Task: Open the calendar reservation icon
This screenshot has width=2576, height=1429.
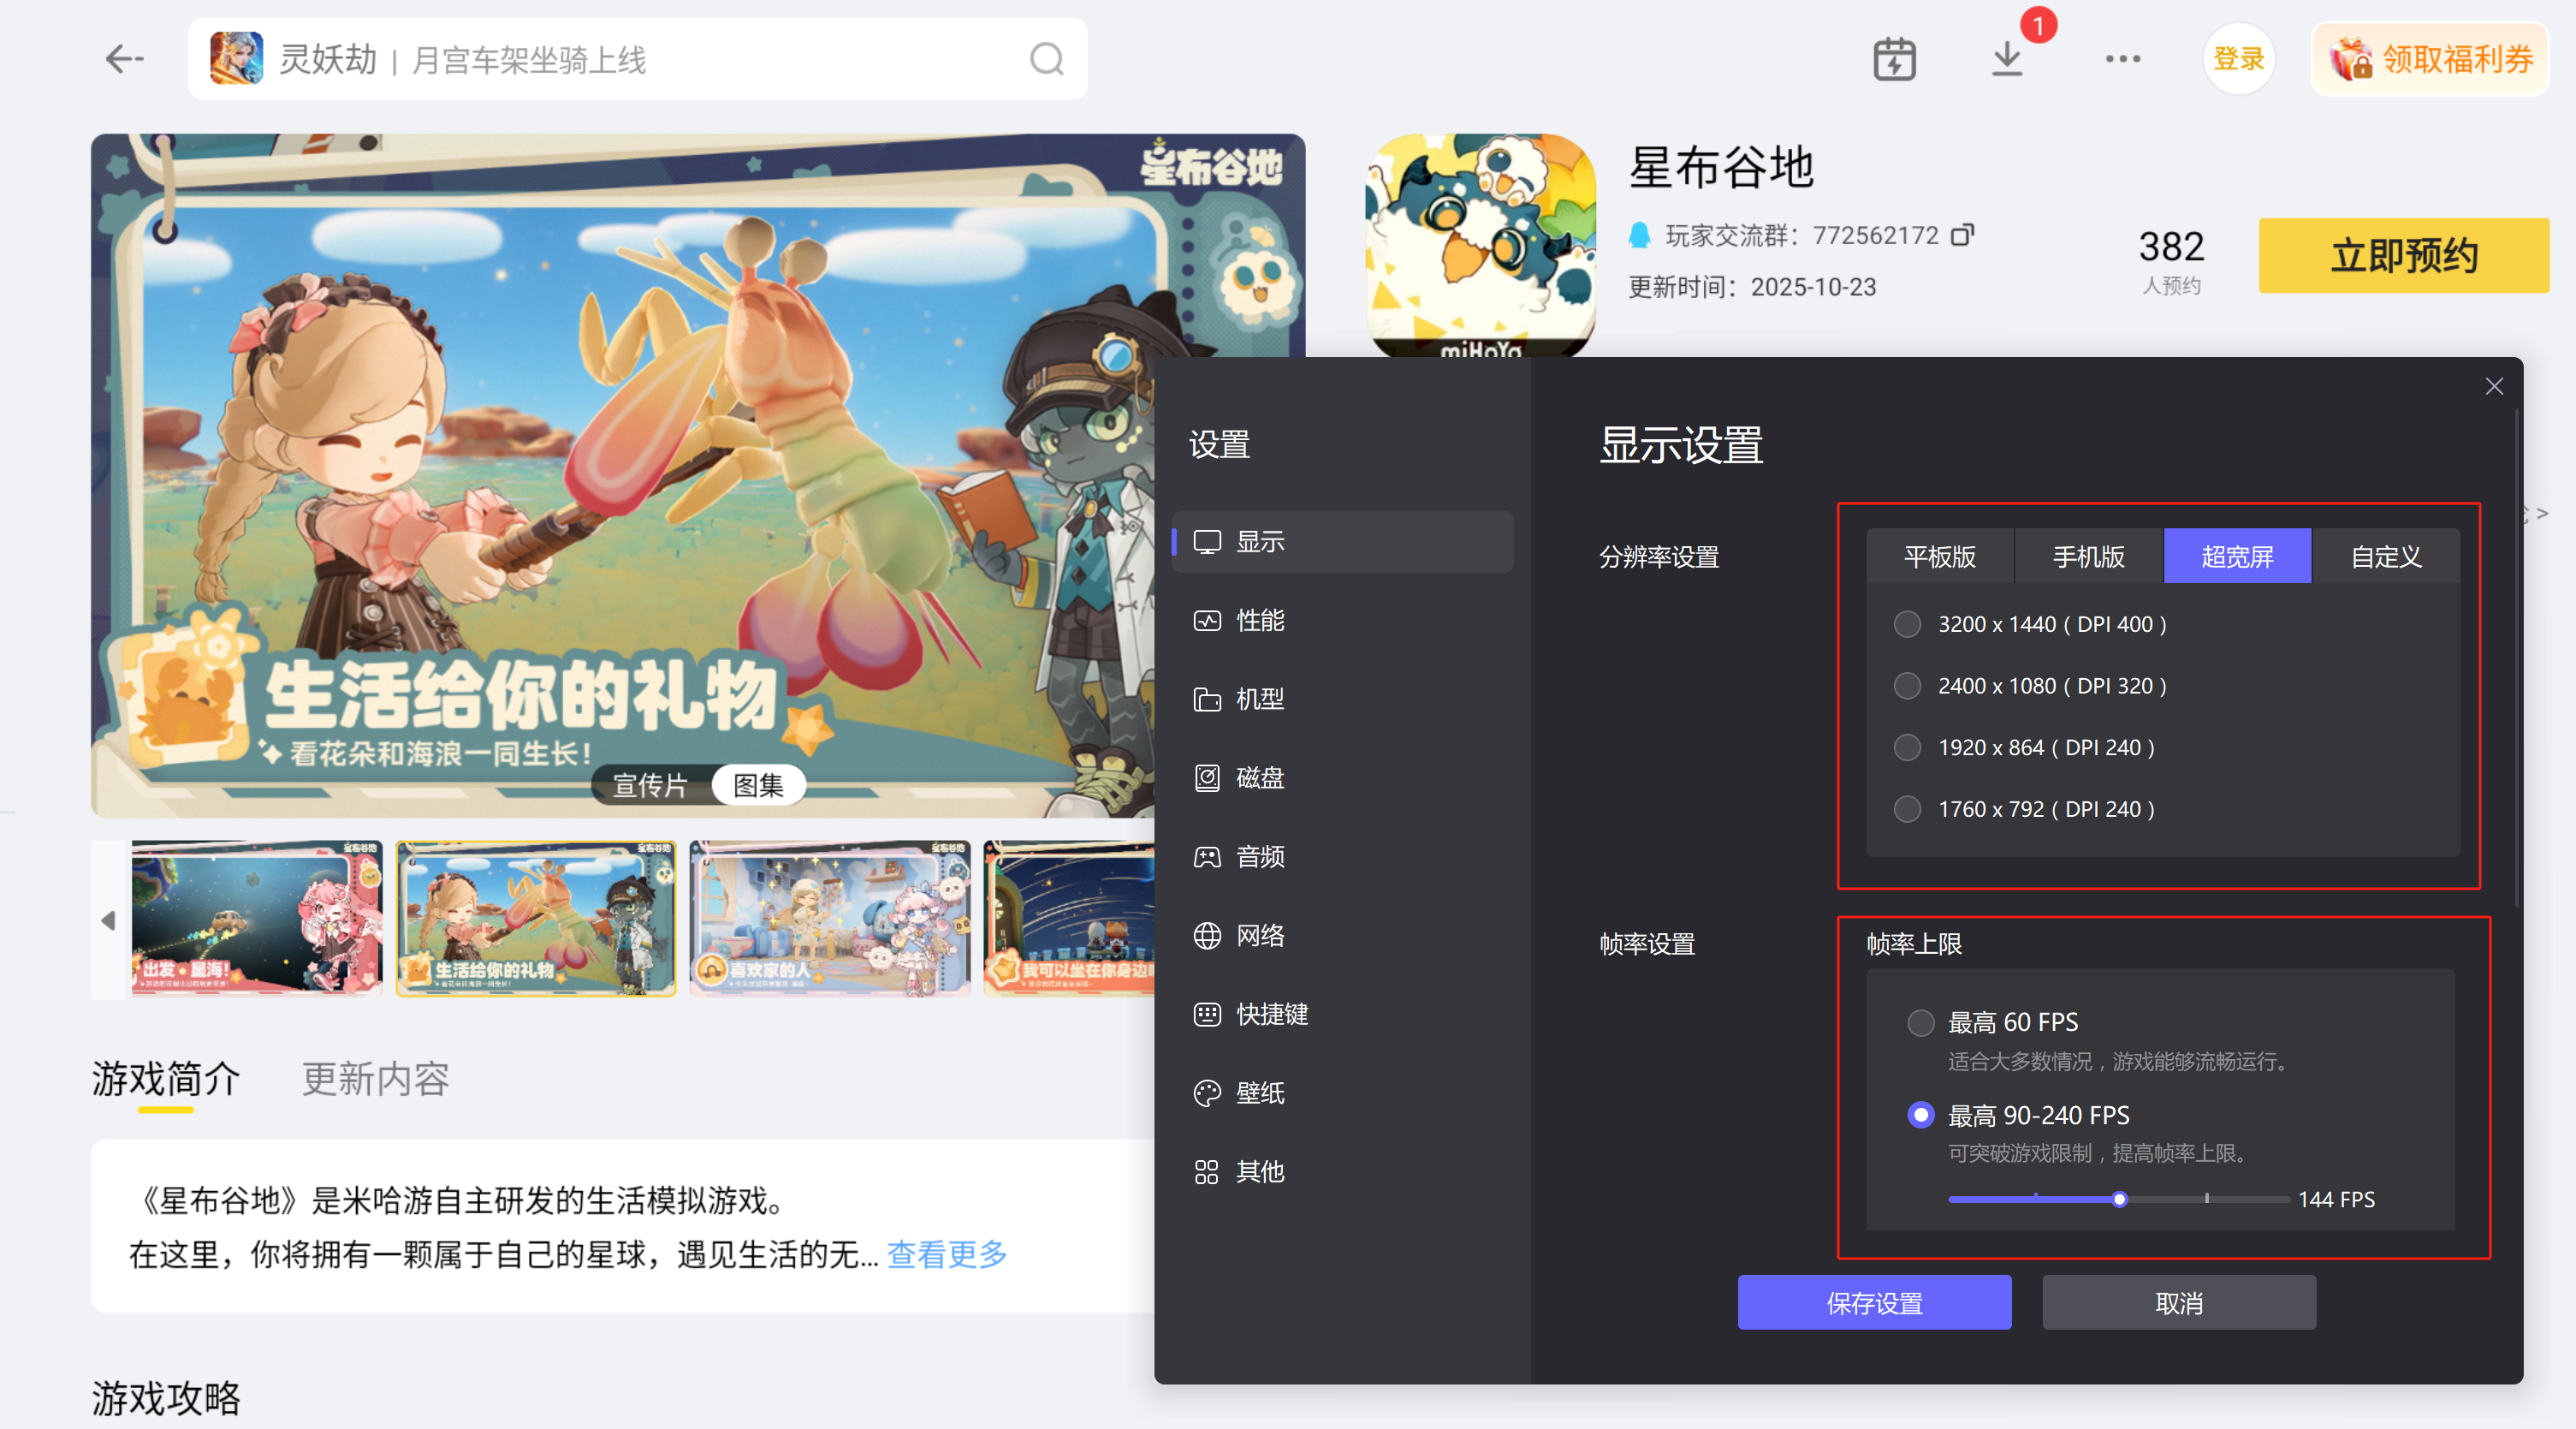Action: coord(1893,59)
